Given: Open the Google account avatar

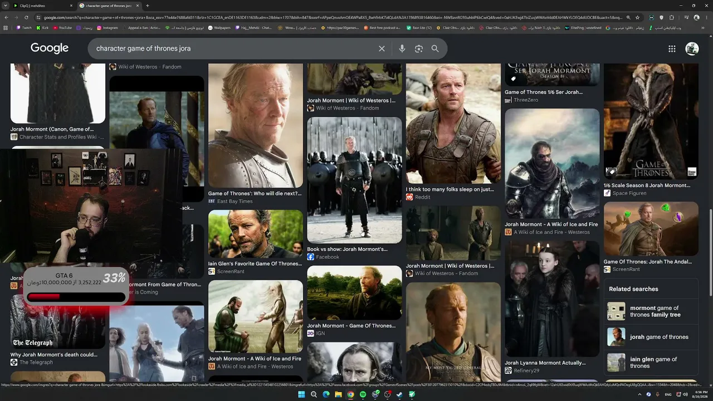Looking at the screenshot, I should coord(692,48).
